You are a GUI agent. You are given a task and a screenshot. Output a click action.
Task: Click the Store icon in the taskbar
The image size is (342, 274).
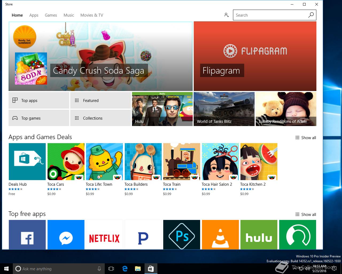tap(151, 269)
